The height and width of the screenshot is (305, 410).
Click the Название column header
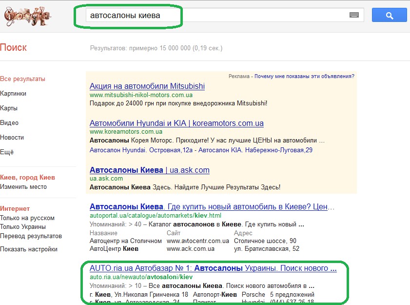[103, 233]
